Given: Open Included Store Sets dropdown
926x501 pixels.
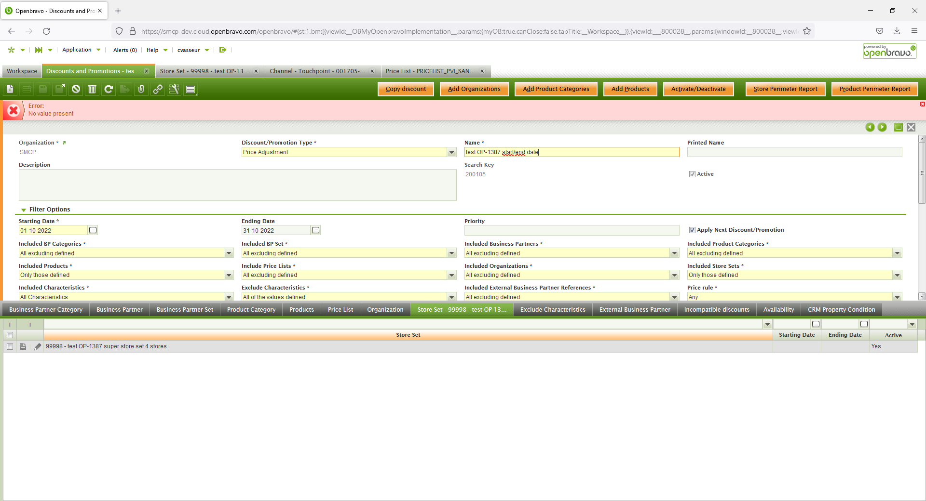Looking at the screenshot, I should [x=897, y=275].
